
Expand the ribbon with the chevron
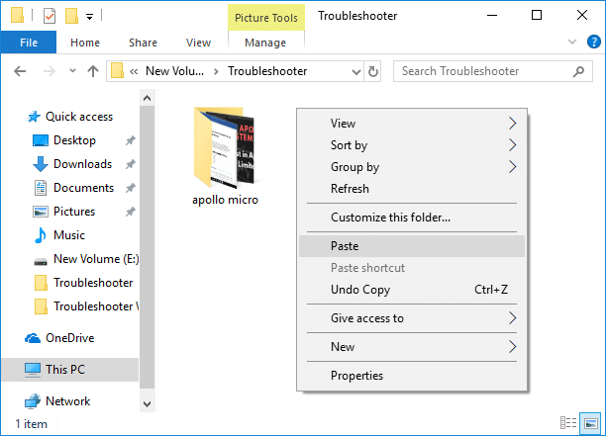tap(571, 43)
